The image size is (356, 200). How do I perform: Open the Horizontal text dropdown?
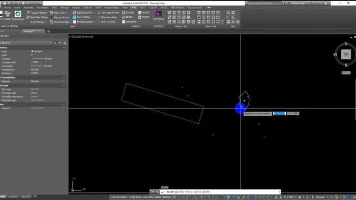pos(60,22)
